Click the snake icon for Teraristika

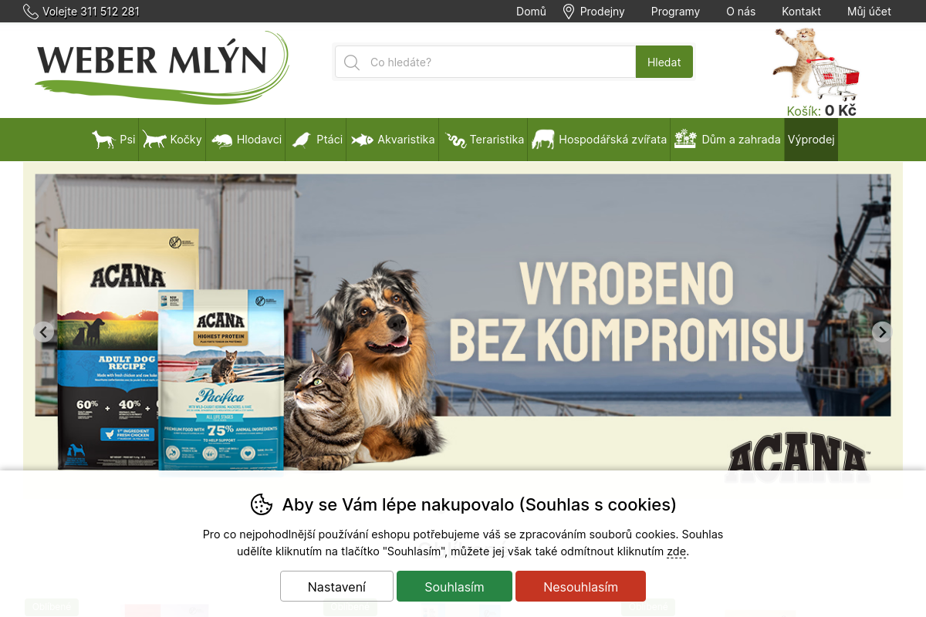coord(456,140)
